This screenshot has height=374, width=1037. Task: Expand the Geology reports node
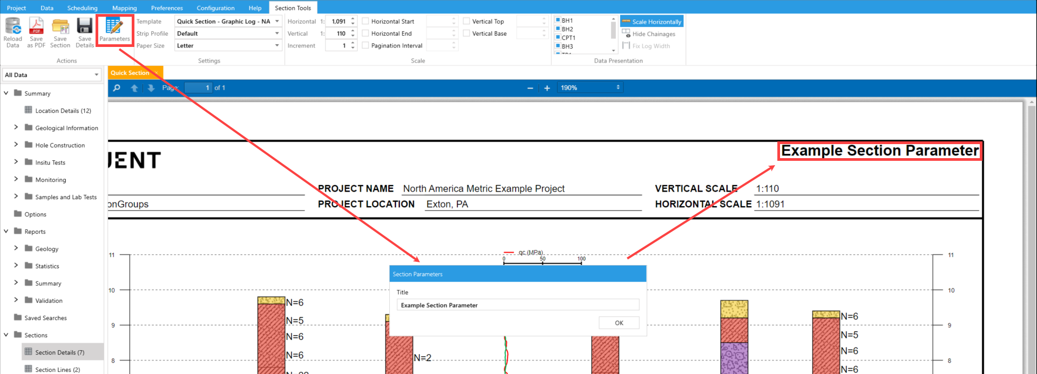point(16,248)
